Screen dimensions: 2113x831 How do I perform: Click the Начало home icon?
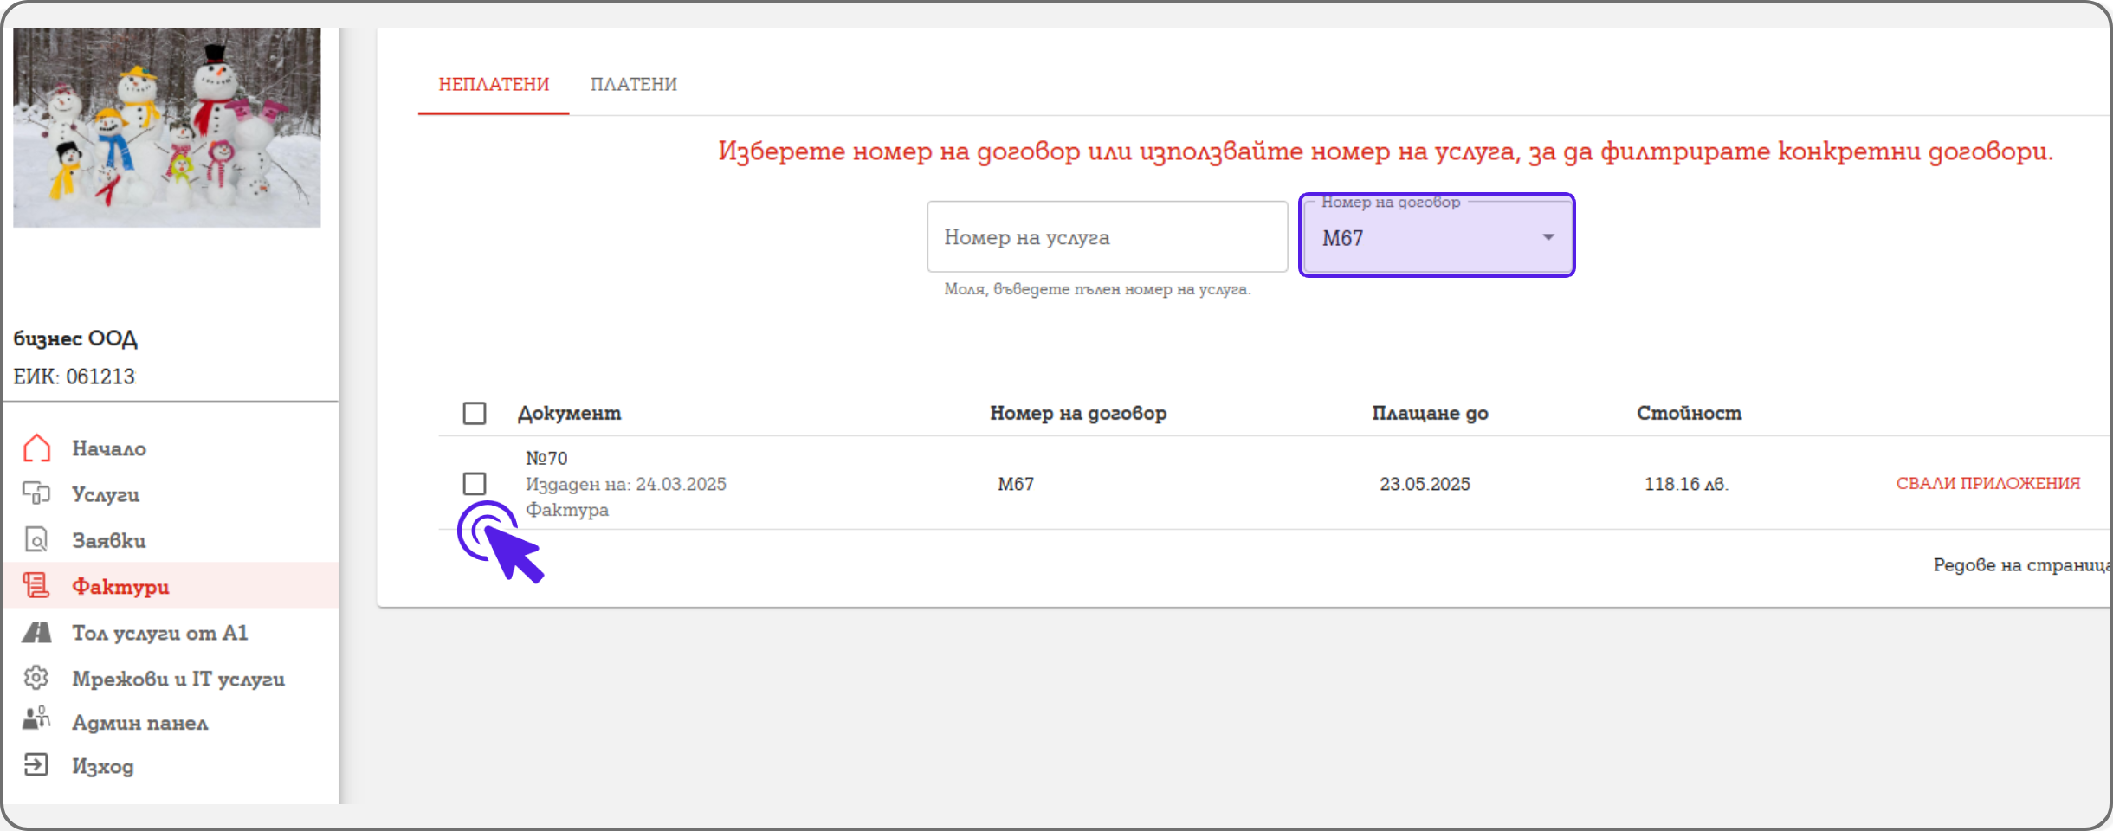point(36,448)
